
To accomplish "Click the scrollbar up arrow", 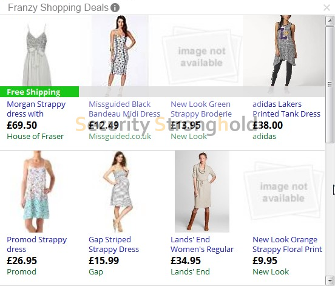I will click(330, 21).
